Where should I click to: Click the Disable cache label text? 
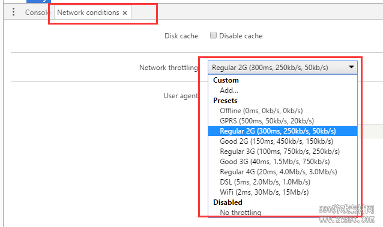tap(241, 36)
